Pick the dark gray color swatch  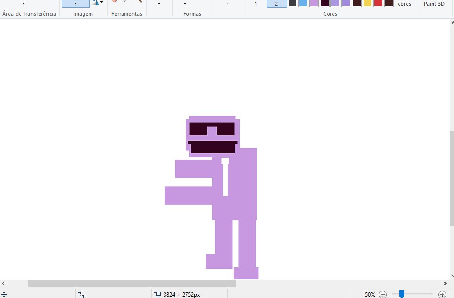click(x=292, y=3)
